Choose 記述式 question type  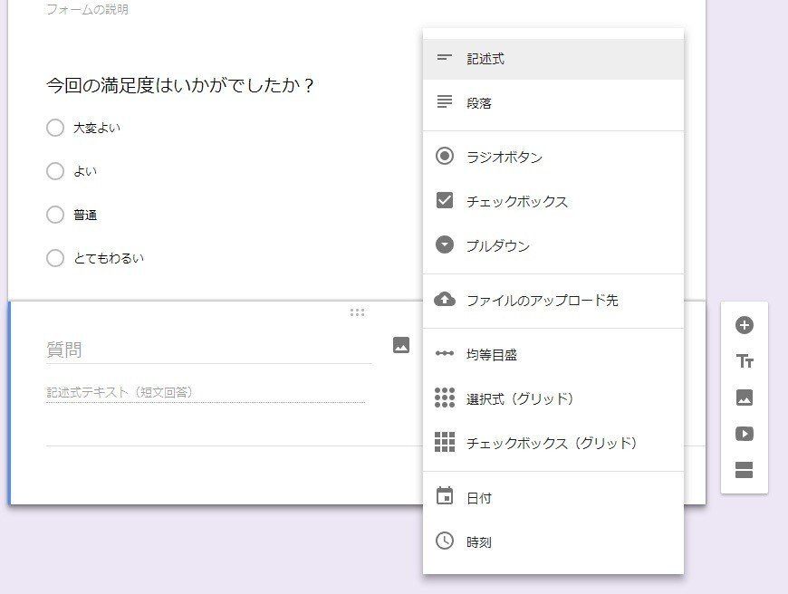pos(553,59)
